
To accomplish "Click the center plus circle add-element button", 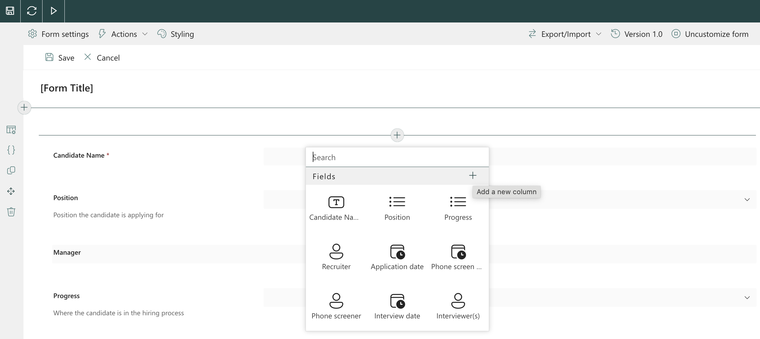I will [397, 135].
